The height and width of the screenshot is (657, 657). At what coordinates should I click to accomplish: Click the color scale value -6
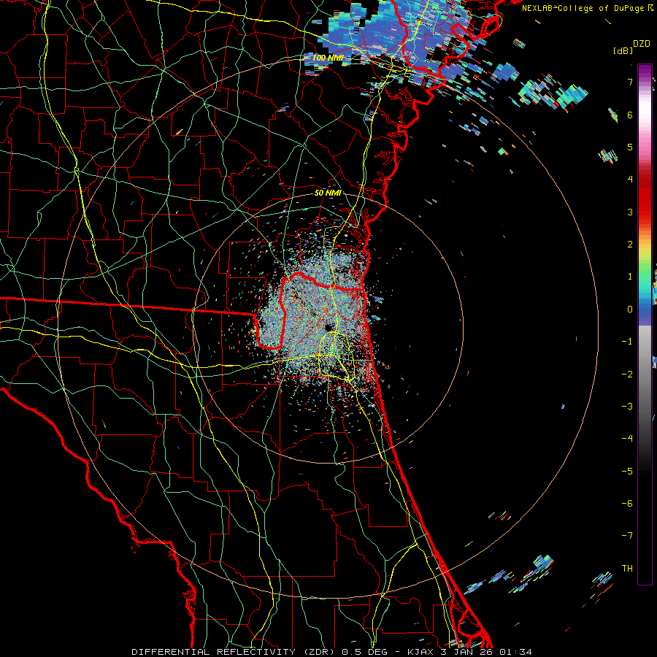tap(627, 503)
